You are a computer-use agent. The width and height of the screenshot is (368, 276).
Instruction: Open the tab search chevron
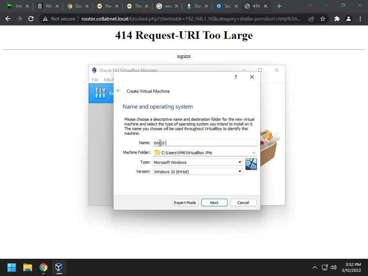coord(310,5)
